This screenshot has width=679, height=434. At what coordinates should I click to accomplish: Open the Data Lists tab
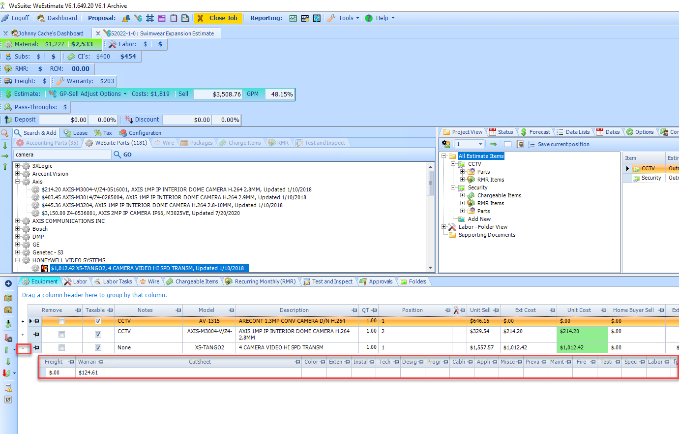(573, 132)
